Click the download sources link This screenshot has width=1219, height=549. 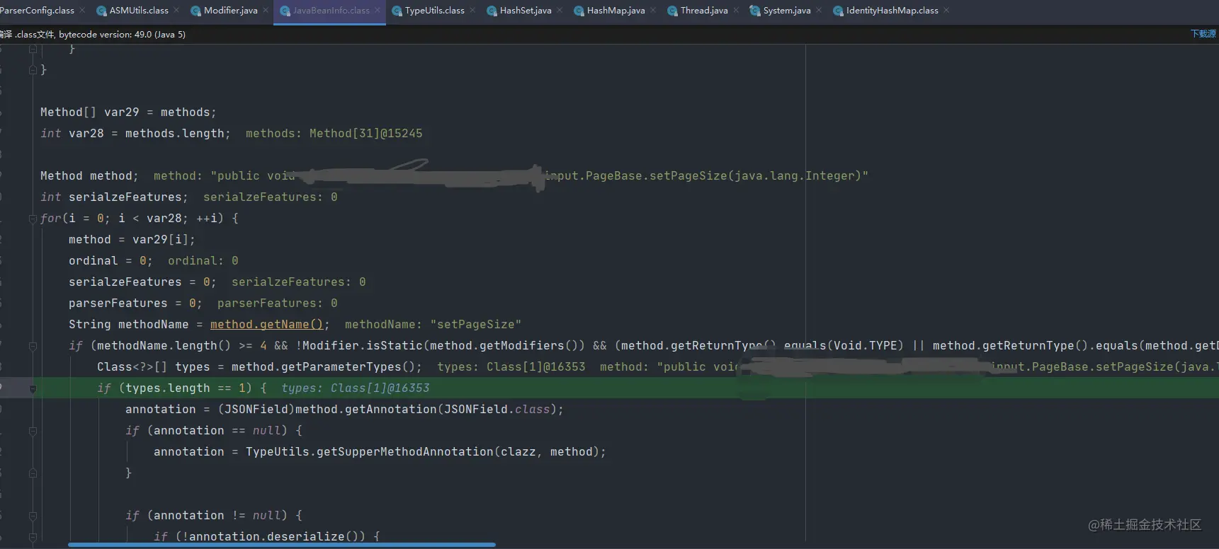(1203, 34)
